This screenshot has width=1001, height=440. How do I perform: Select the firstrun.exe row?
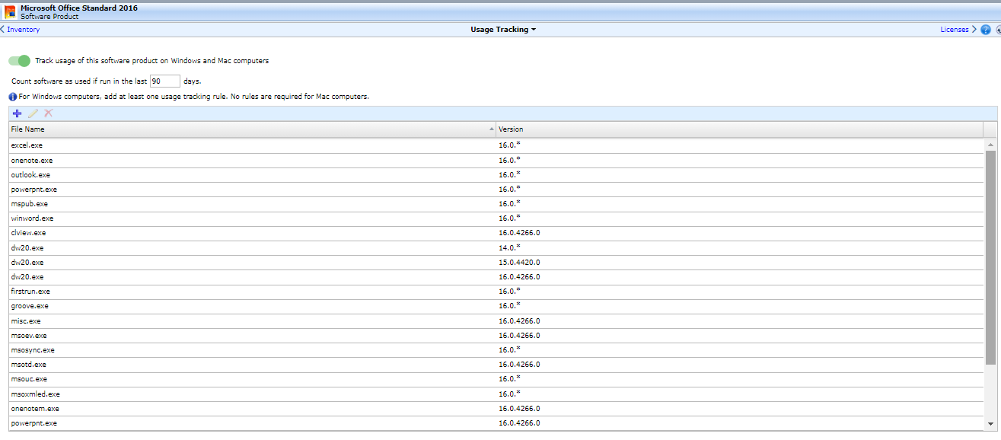tap(496, 292)
